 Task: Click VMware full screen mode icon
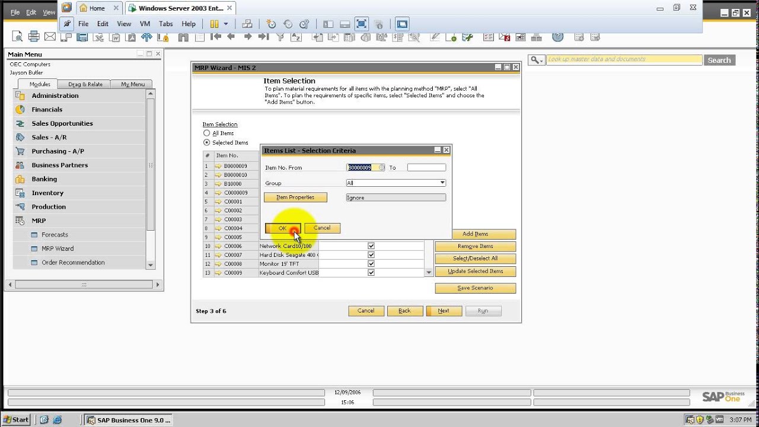coord(362,24)
